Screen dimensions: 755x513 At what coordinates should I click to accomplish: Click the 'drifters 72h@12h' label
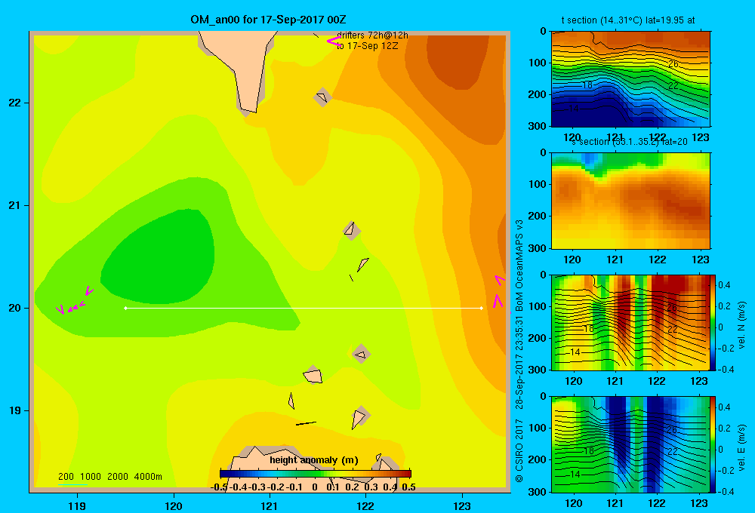tap(372, 35)
